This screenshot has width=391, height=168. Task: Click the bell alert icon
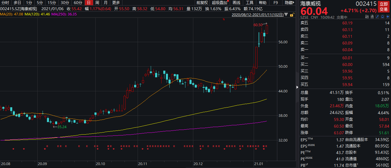coord(382,17)
